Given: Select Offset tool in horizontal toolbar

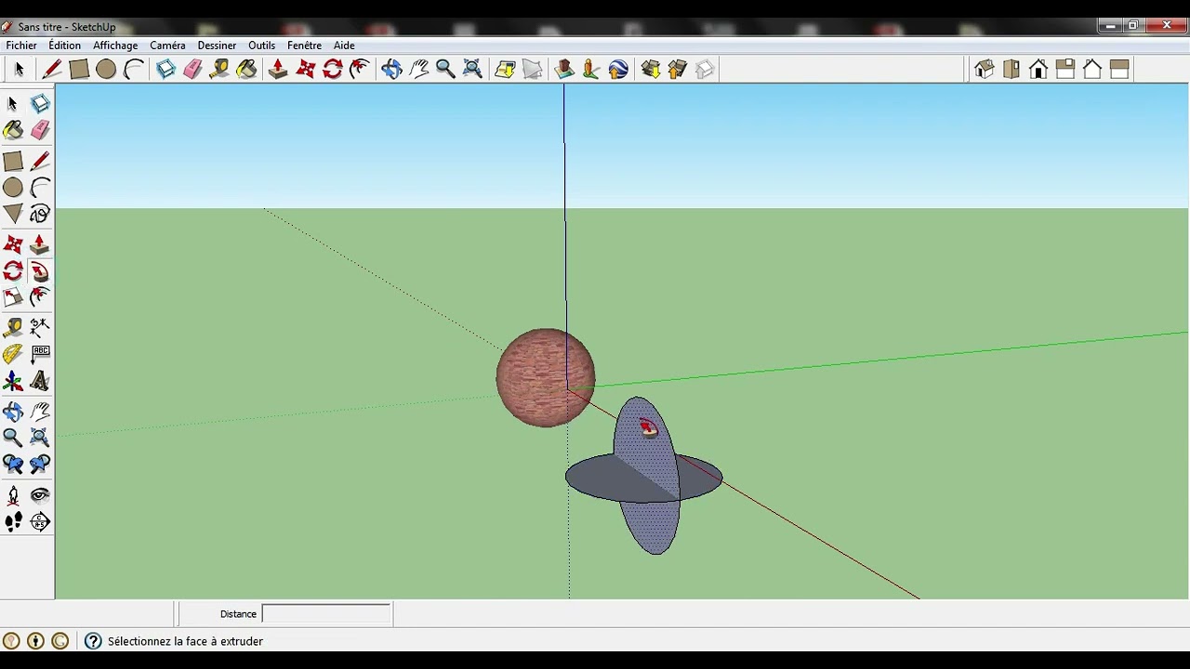Looking at the screenshot, I should point(360,69).
